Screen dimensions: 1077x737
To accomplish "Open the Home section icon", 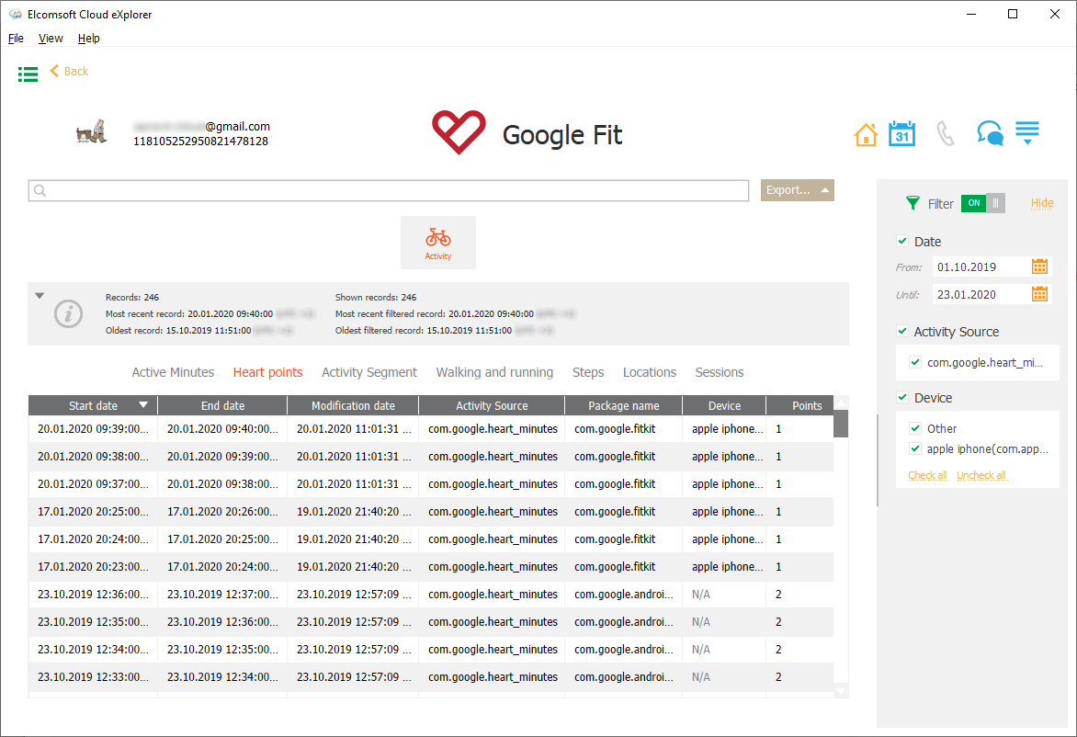I will [865, 133].
